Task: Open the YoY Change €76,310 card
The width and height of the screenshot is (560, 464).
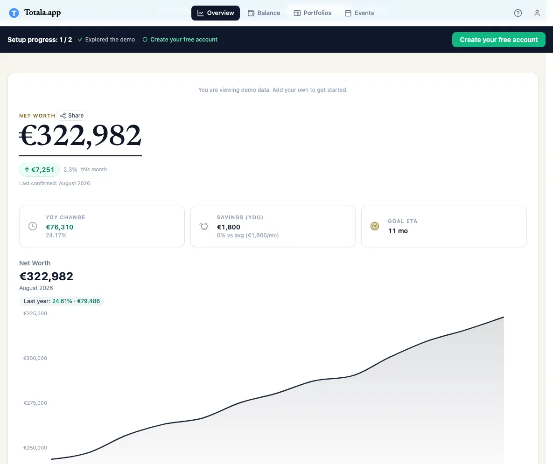Action: 102,226
